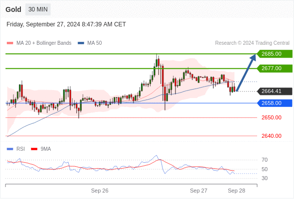Viewport: 294px width, 199px height.
Task: Click the MA 50 legend text
Action: (x=95, y=43)
